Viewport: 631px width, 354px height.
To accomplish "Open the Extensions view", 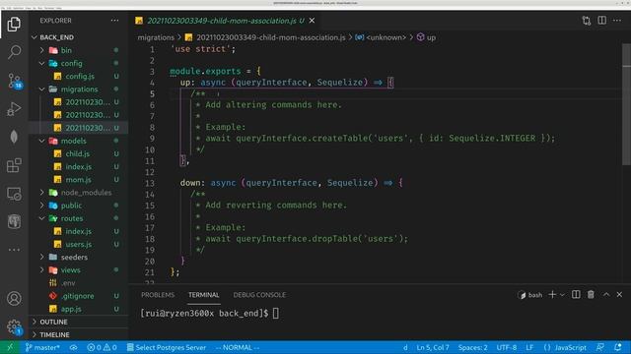I will coord(14,165).
